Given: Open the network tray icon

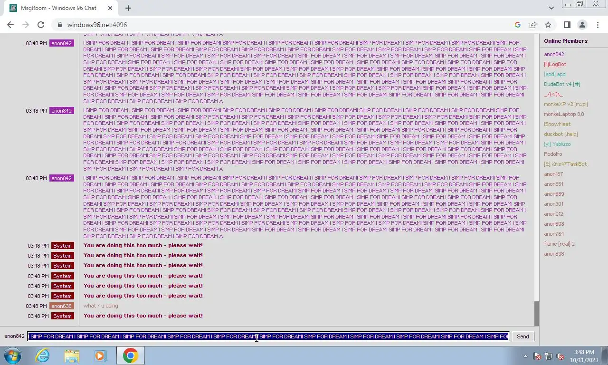Looking at the screenshot, I should (549, 356).
